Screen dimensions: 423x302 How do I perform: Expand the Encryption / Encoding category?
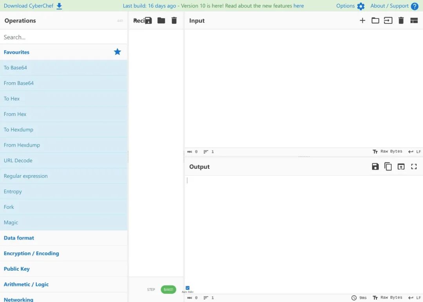click(64, 253)
